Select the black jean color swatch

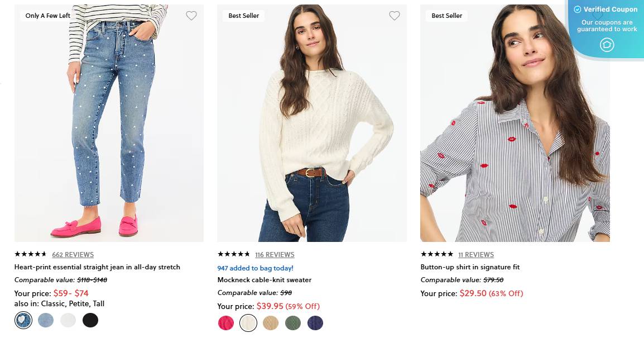pos(90,320)
